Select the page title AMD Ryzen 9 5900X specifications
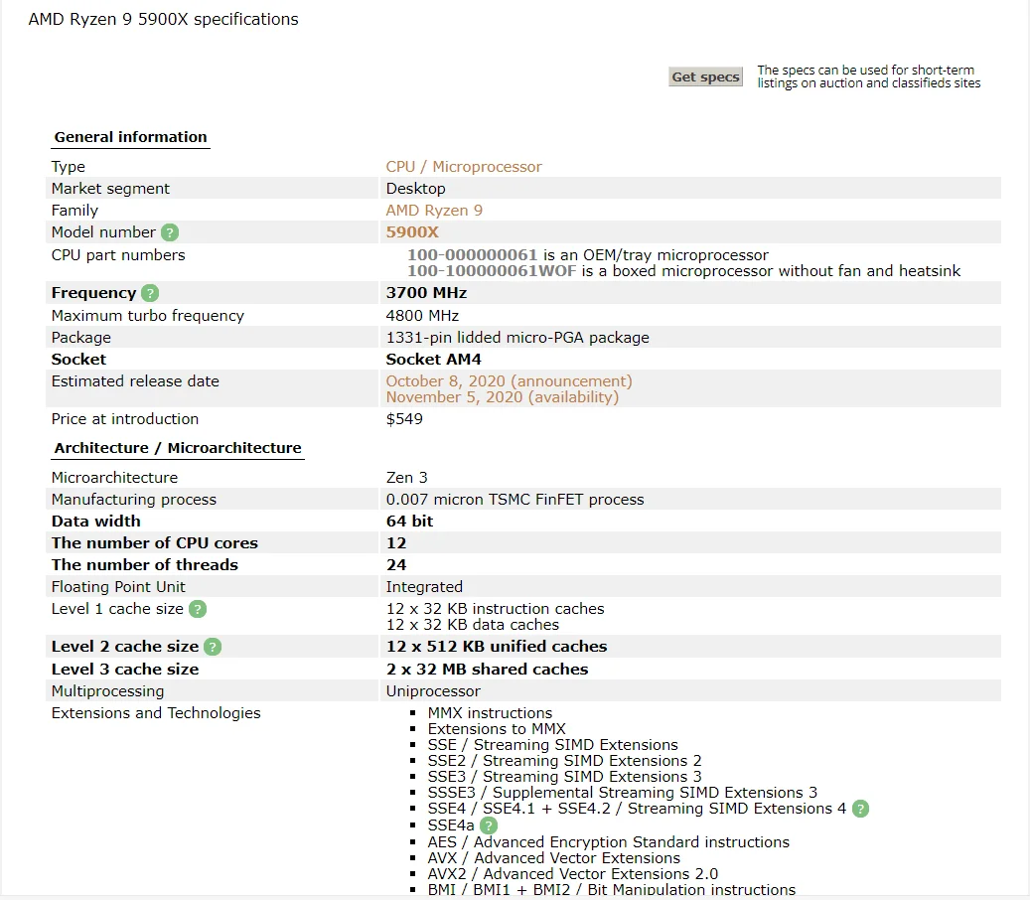 point(163,19)
